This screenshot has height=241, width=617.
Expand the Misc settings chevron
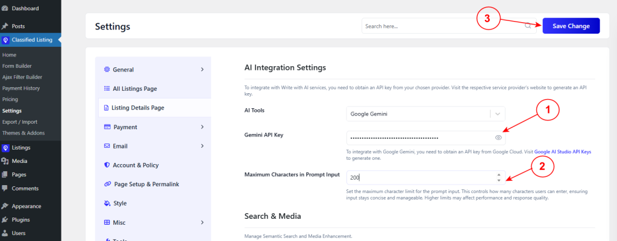coord(202,222)
